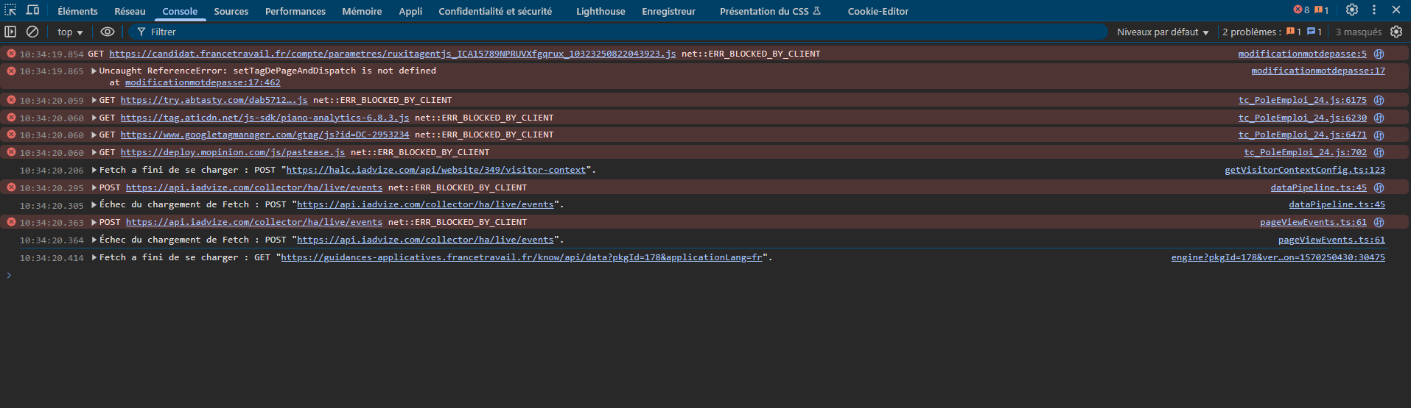The image size is (1411, 408).
Task: Open the googletagmanager gtag URL link
Action: [265, 135]
